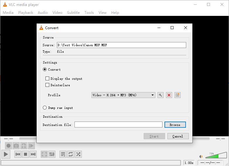Open the Video menu
The width and height of the screenshot is (229, 166).
click(57, 13)
